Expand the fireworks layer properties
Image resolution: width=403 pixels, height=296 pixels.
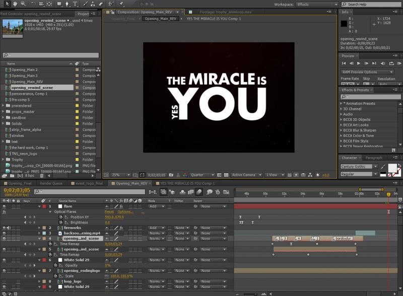tap(39, 228)
